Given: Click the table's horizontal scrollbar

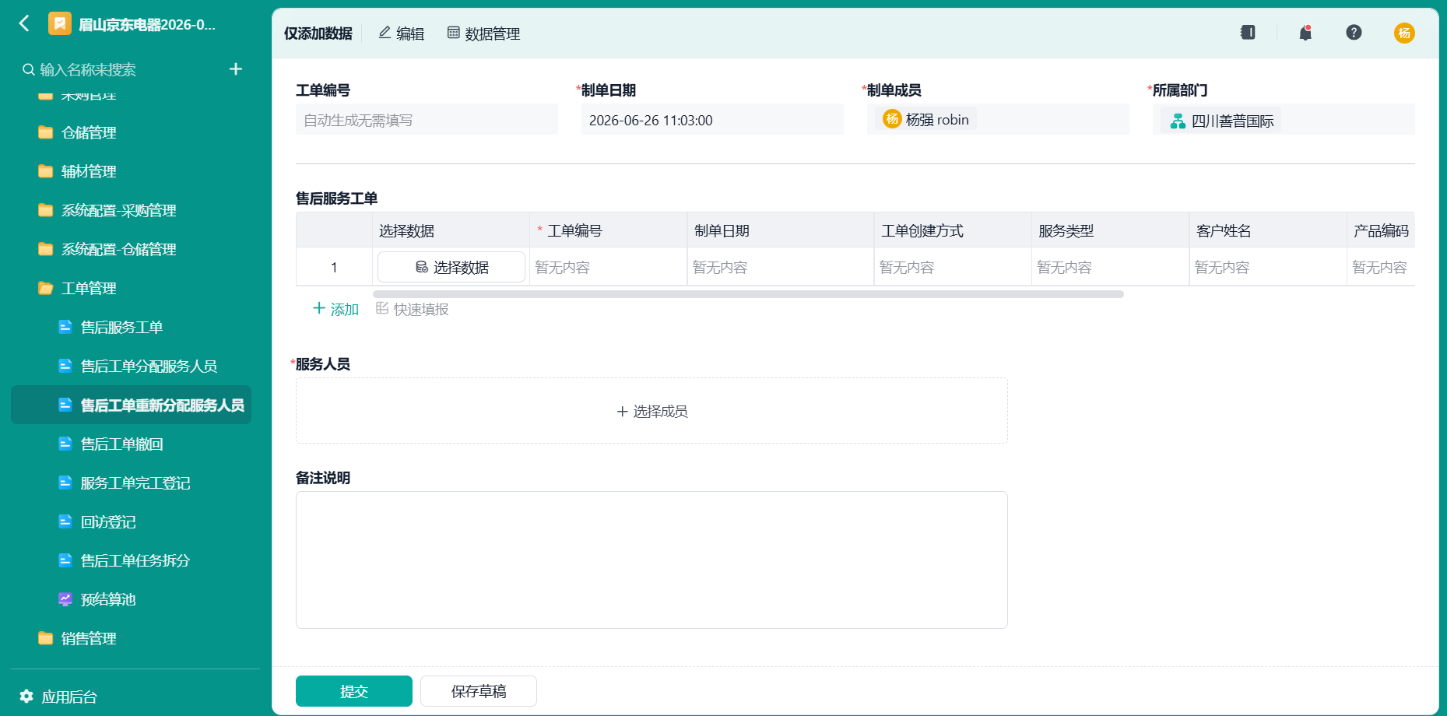Looking at the screenshot, I should point(748,294).
